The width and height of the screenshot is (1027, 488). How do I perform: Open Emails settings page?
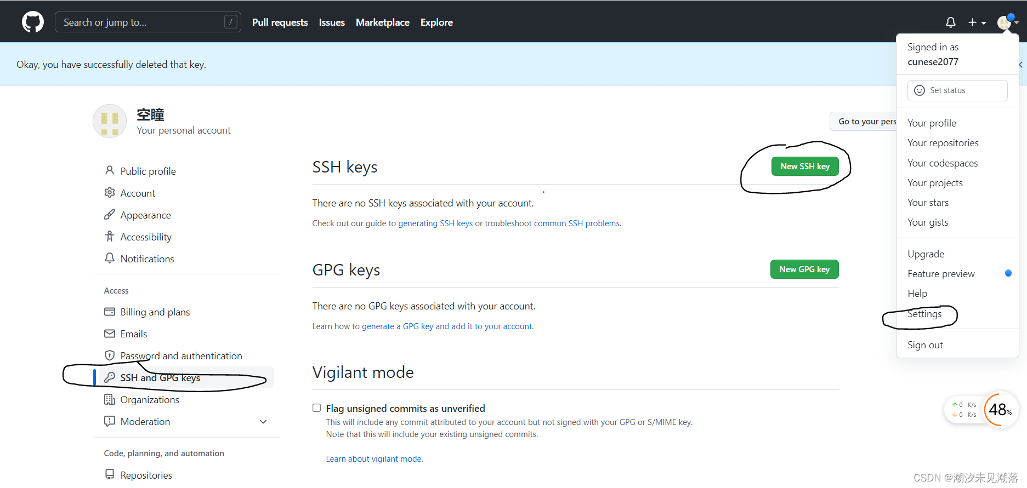pyautogui.click(x=134, y=334)
